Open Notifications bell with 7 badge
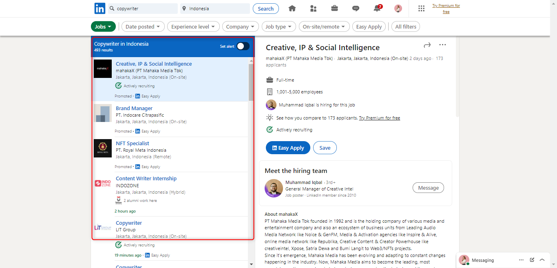 point(378,8)
